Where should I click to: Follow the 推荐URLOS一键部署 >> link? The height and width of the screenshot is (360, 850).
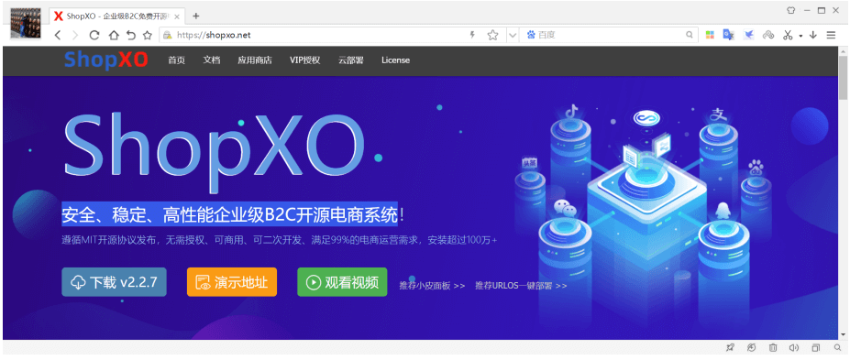521,286
